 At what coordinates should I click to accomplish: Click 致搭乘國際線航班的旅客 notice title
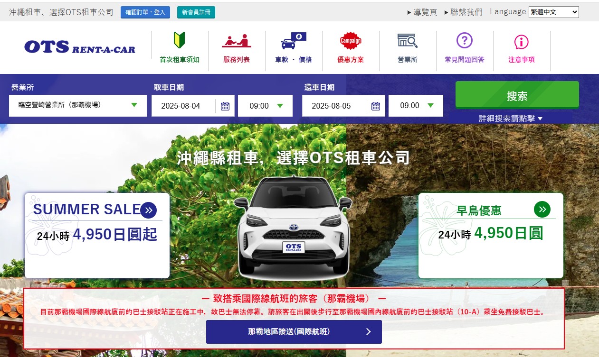[294, 299]
